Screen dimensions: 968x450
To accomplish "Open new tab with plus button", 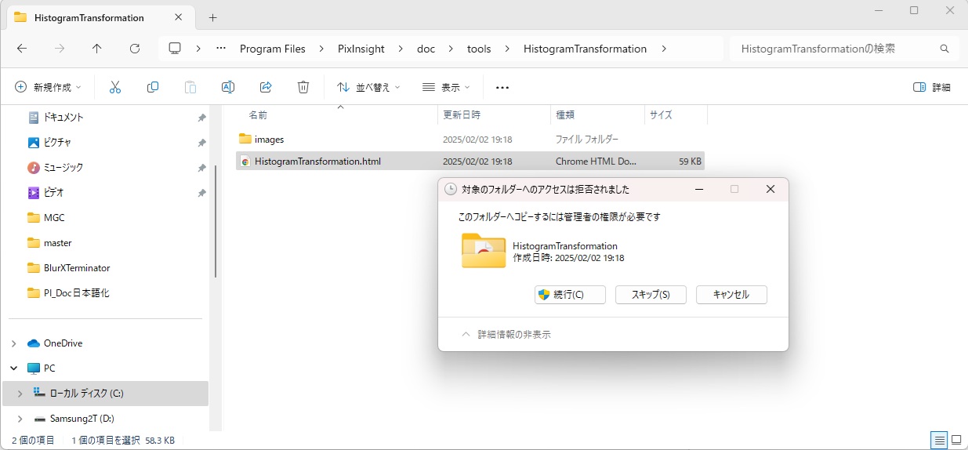I will (x=212, y=17).
